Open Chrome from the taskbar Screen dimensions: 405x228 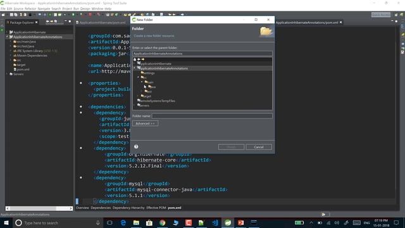[163, 223]
